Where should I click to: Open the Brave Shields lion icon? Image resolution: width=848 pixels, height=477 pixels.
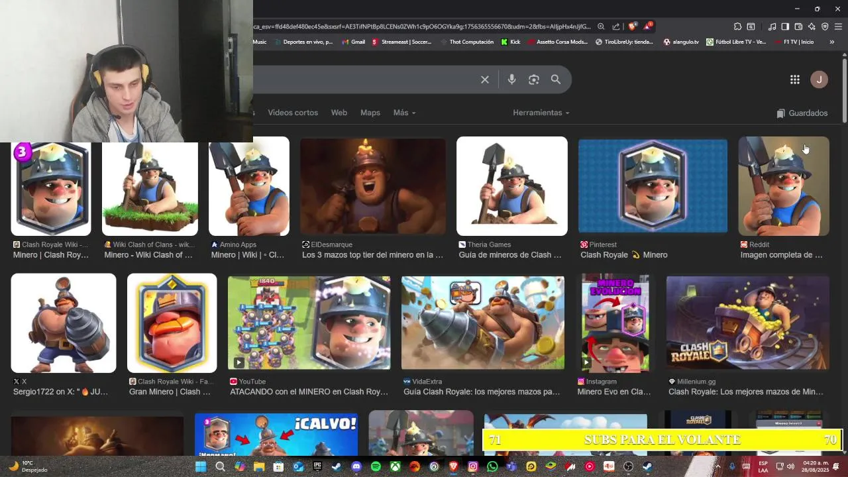click(632, 26)
